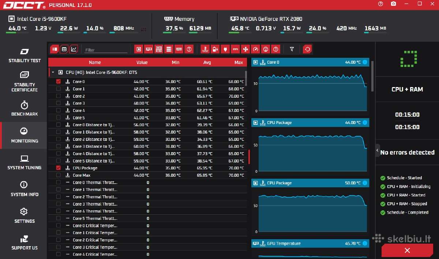Check the Core 1 checkbox
The width and height of the screenshot is (439, 259).
tap(58, 89)
